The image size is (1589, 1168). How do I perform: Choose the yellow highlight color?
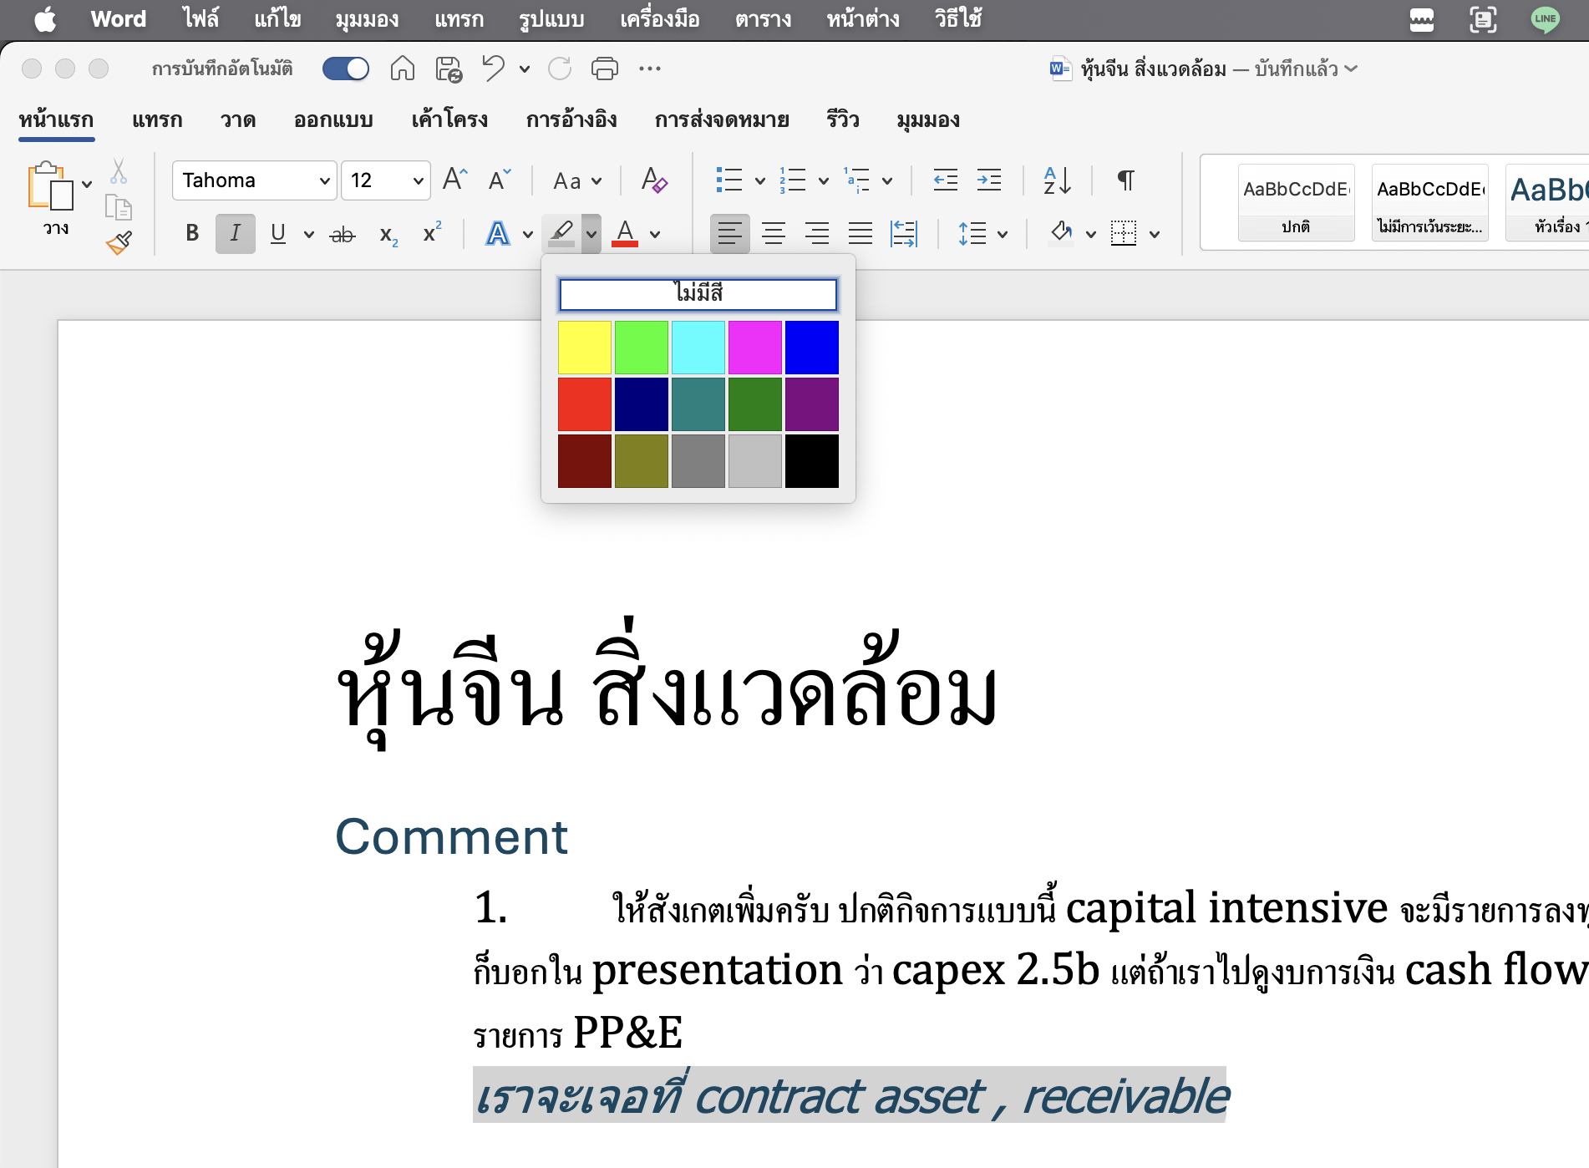pos(585,348)
